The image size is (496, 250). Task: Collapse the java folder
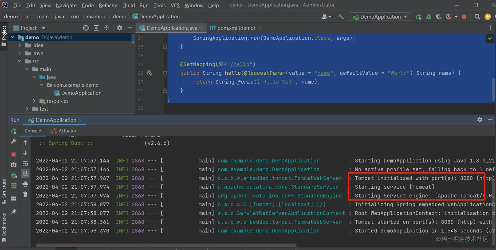coord(34,77)
